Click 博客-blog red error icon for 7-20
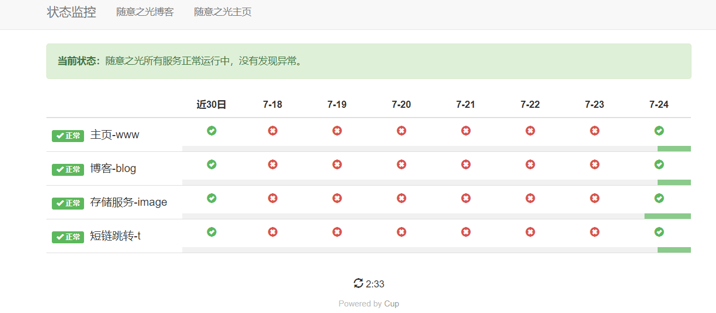The height and width of the screenshot is (313, 716). point(401,164)
